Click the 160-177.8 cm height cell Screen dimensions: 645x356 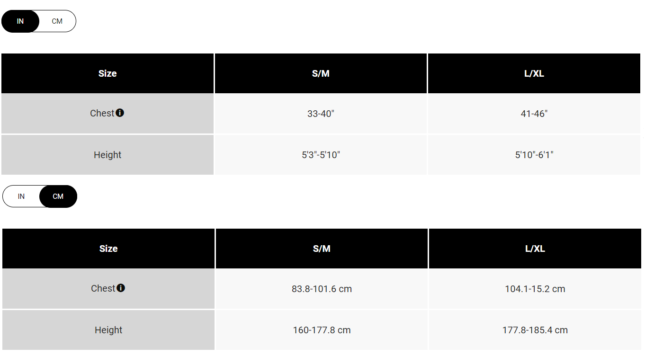coord(322,330)
